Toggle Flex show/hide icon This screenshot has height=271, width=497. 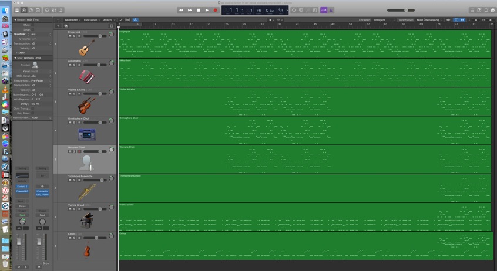(127, 19)
